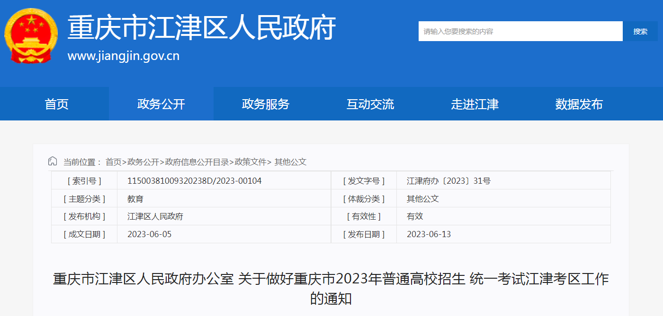Select the 政务公开 navigation tab

pyautogui.click(x=161, y=104)
